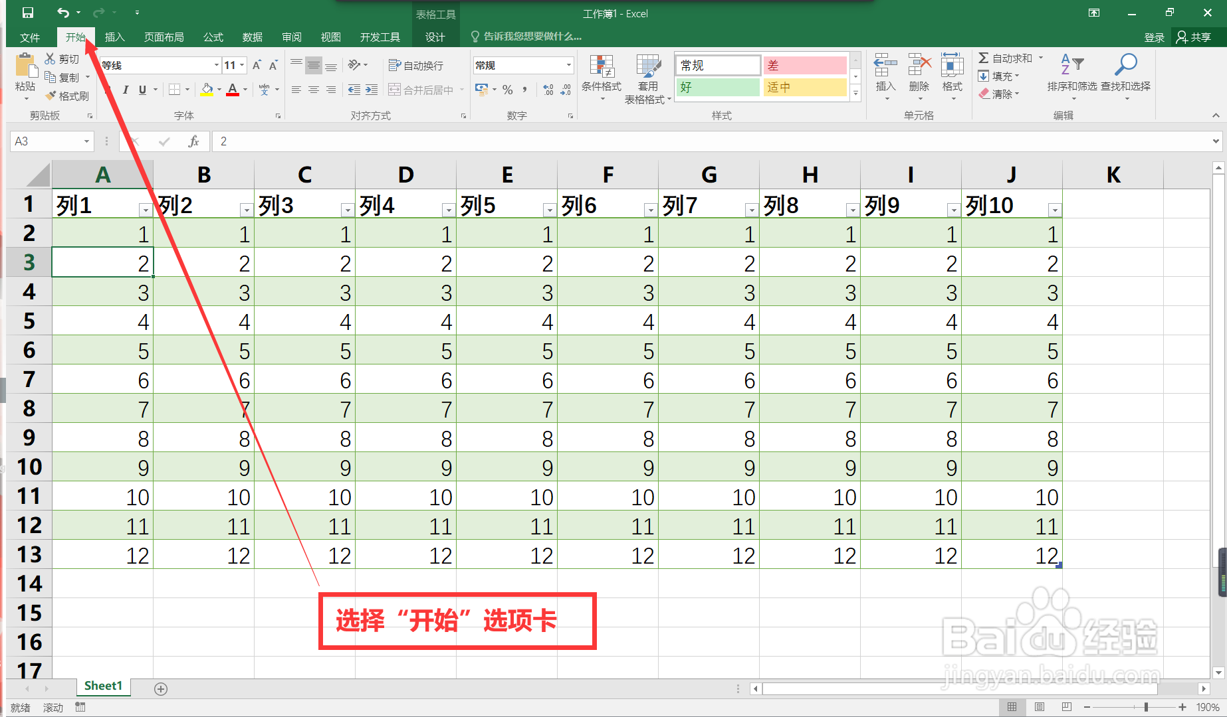The image size is (1227, 717).
Task: Open the filter dropdown on 列1
Action: [146, 209]
